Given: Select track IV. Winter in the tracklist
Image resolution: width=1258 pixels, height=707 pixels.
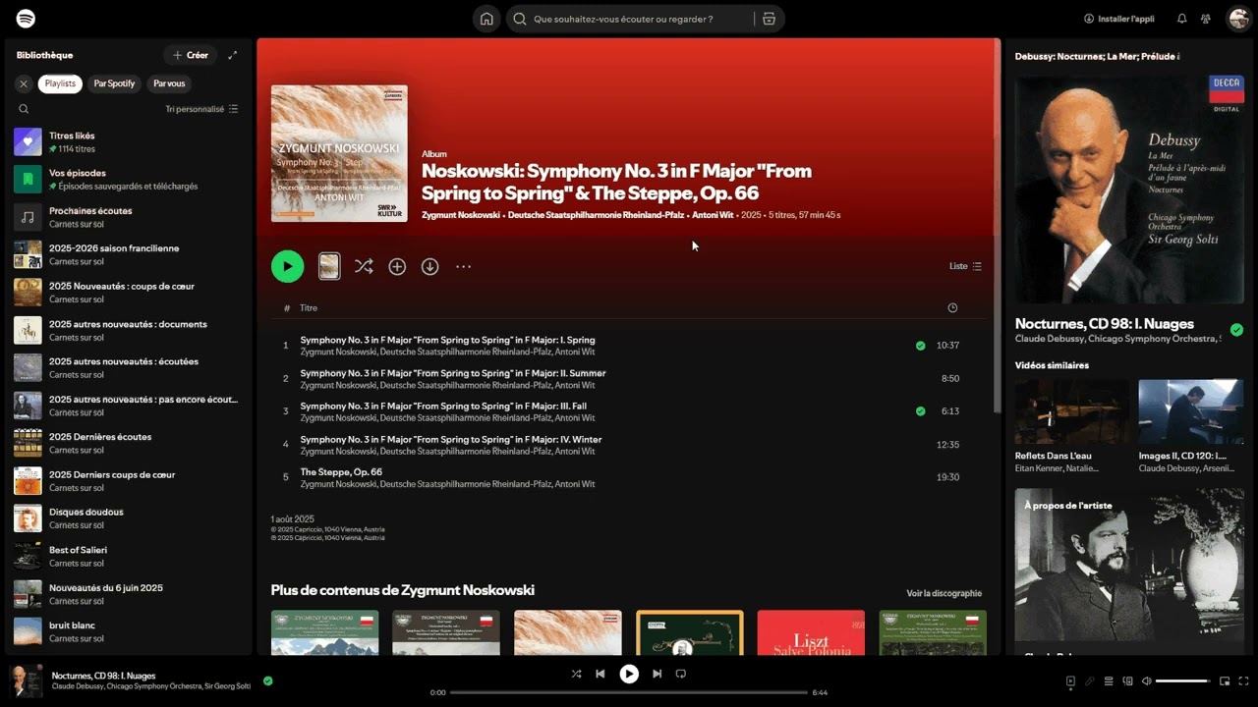Looking at the screenshot, I should [629, 445].
